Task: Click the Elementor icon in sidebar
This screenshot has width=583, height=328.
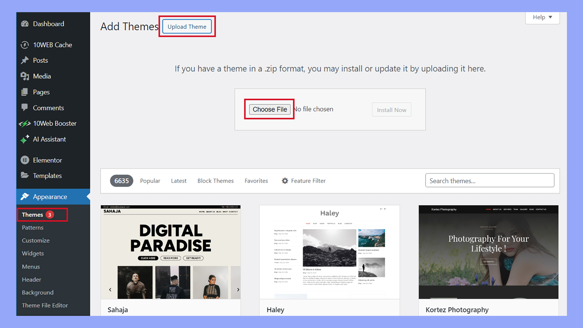Action: [x=25, y=160]
